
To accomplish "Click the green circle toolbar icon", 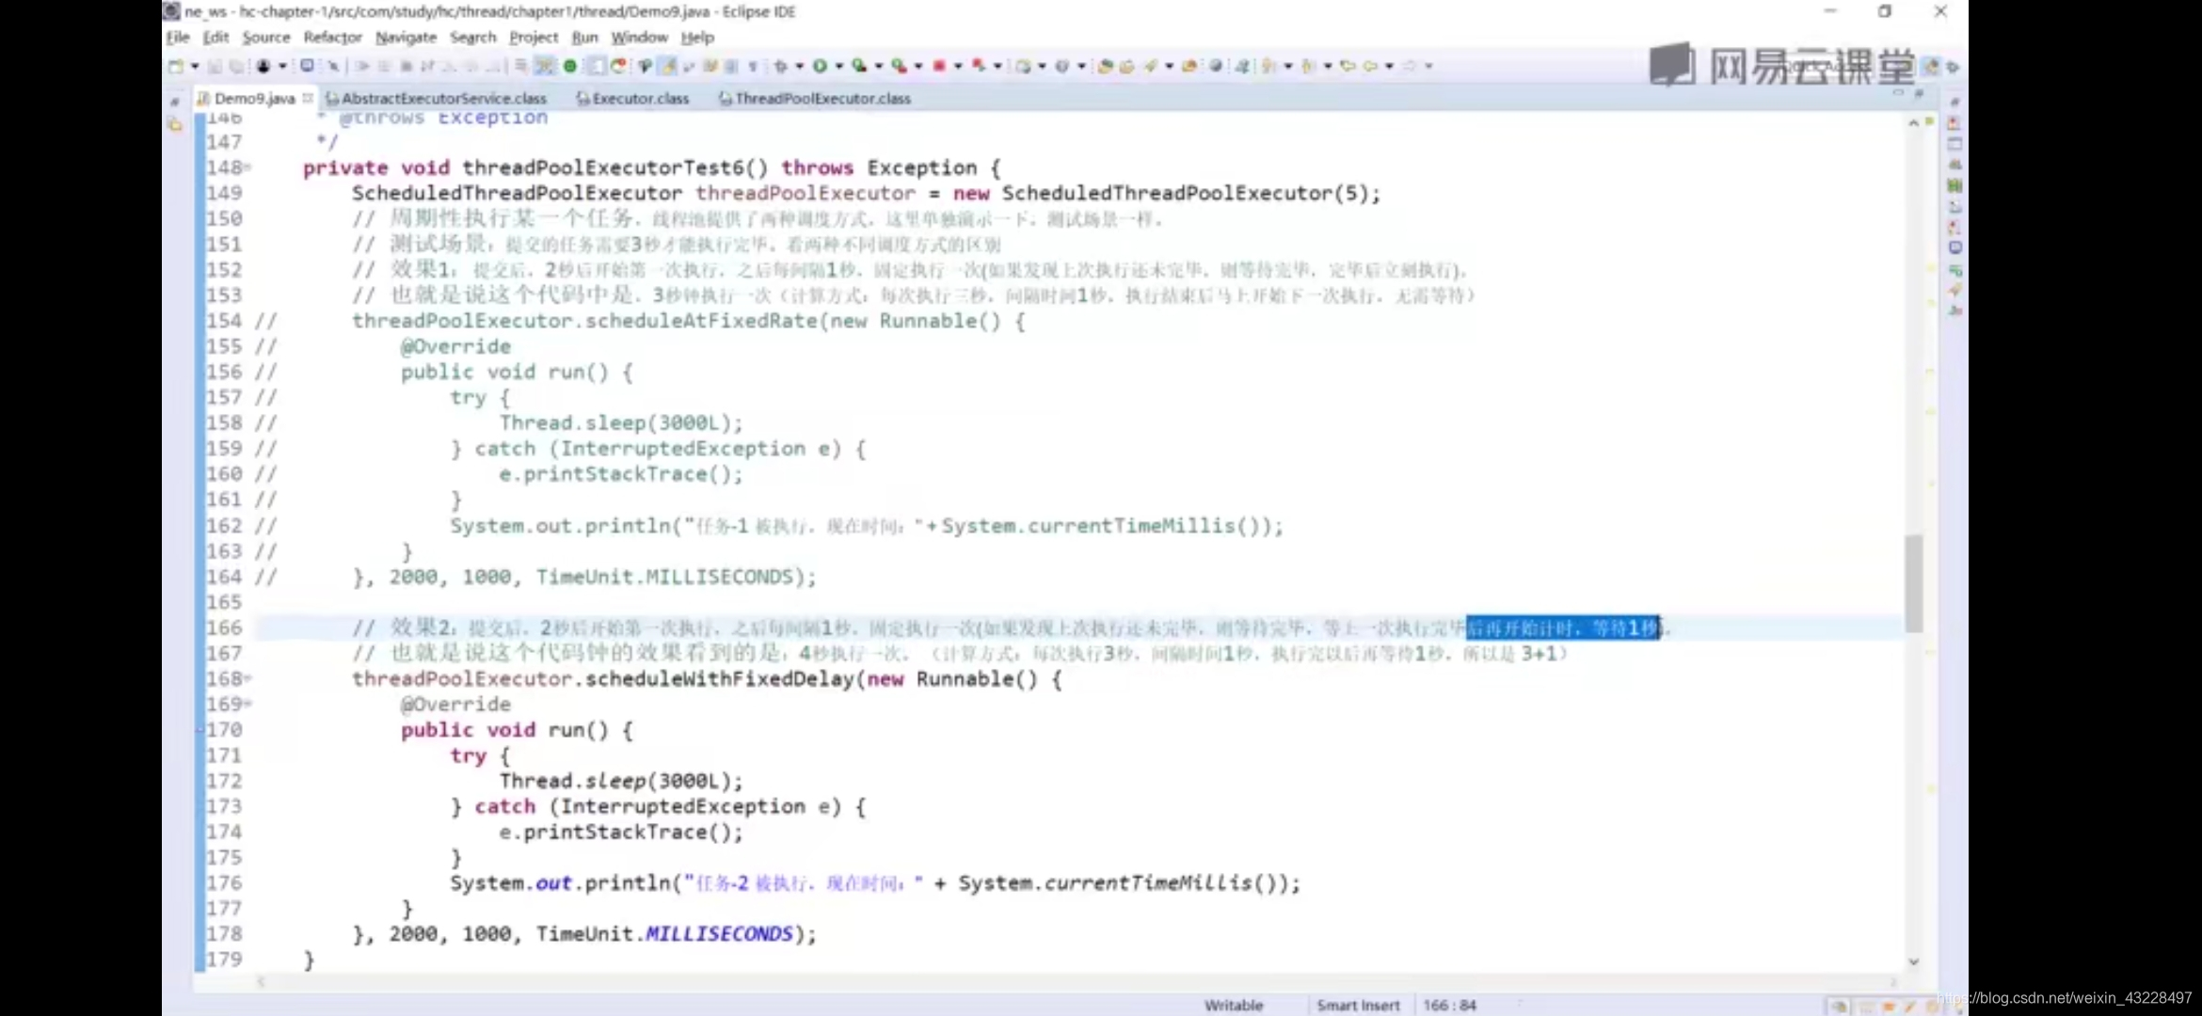I will (x=570, y=66).
